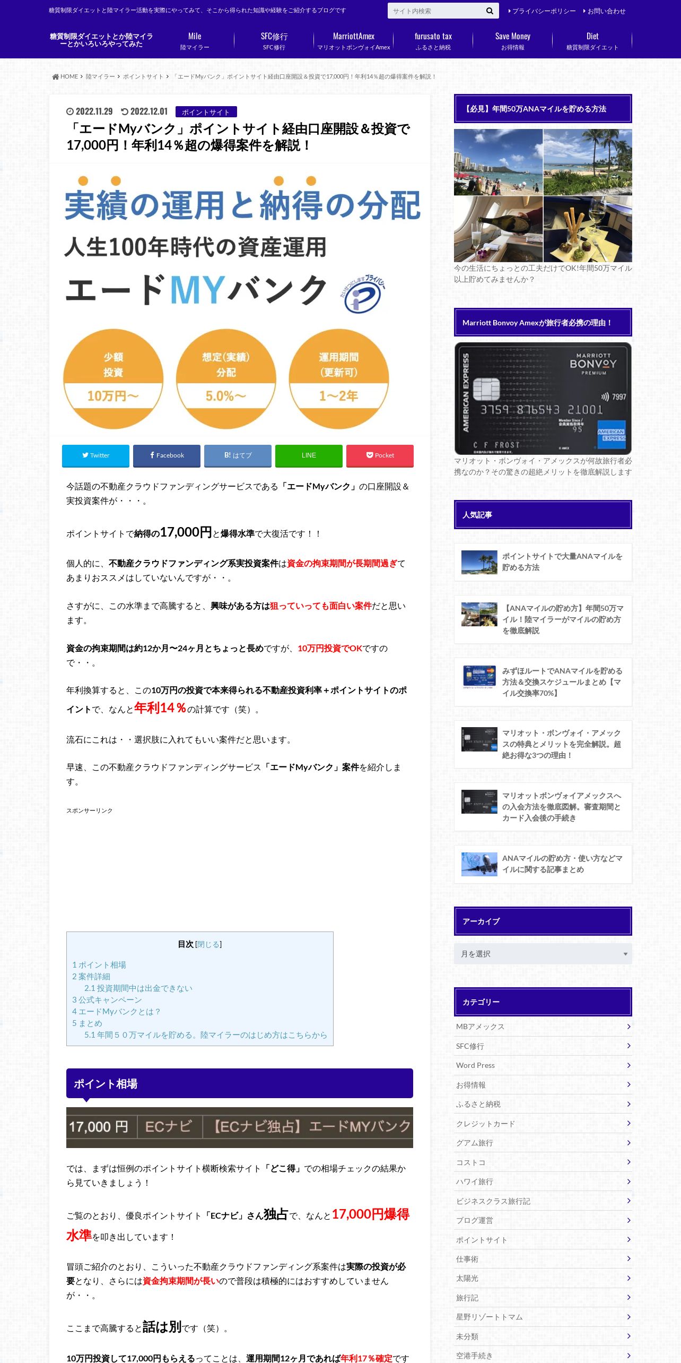Open the ブログ運営 category
The width and height of the screenshot is (681, 1363).
coord(543,1220)
